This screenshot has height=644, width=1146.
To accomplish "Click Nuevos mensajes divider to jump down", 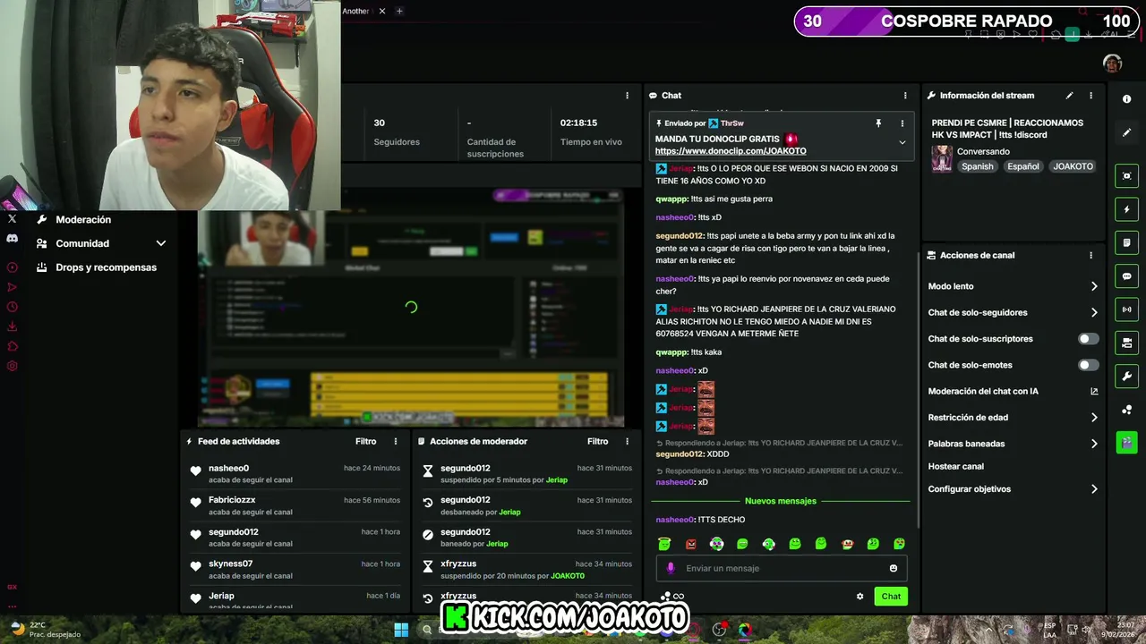I will coord(781,501).
